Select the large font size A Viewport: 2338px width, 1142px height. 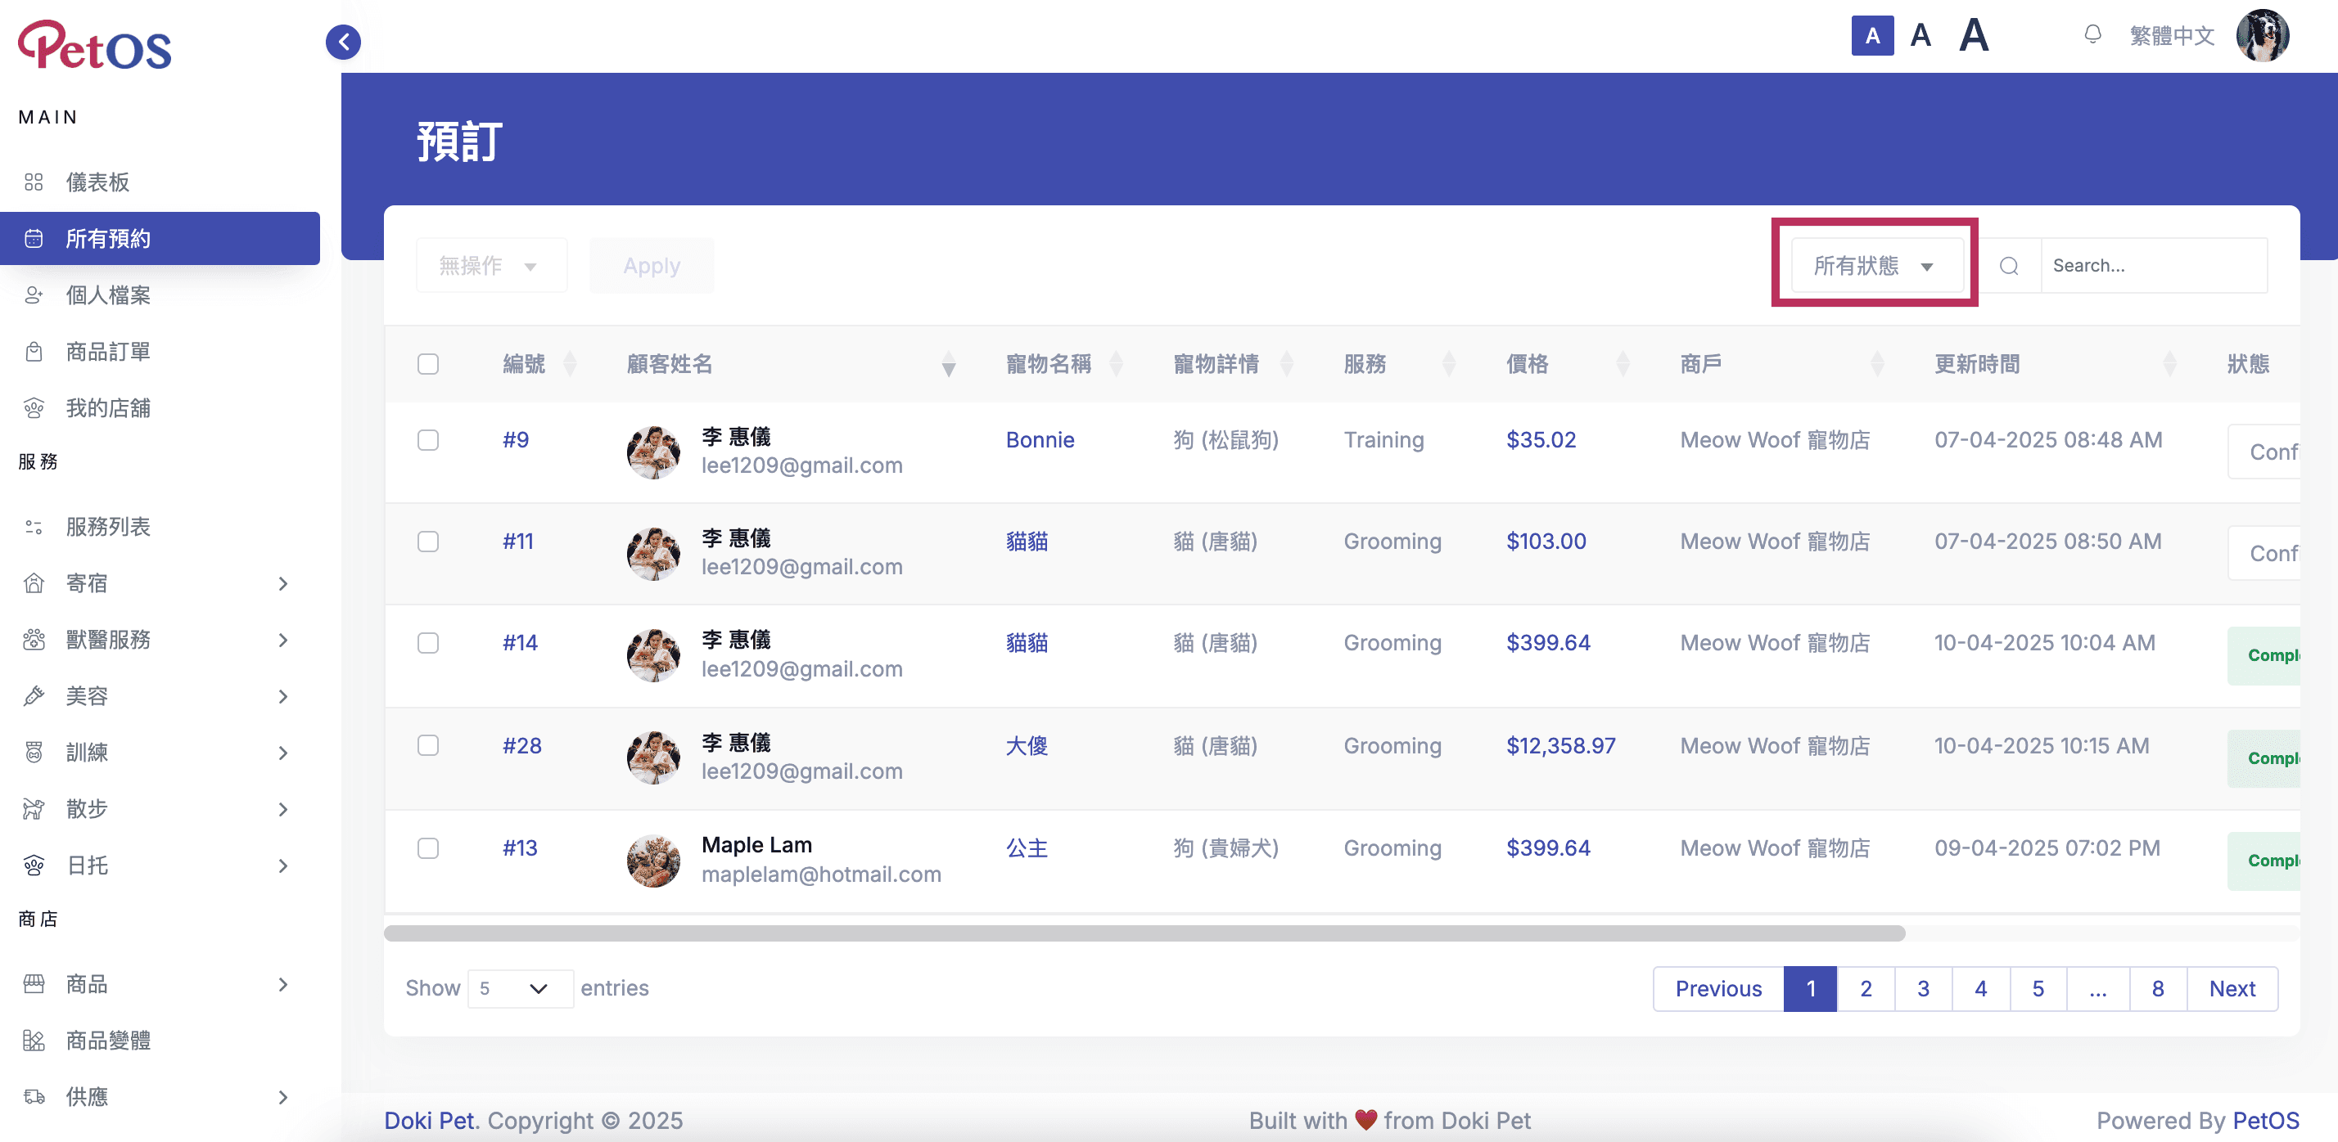point(1974,36)
